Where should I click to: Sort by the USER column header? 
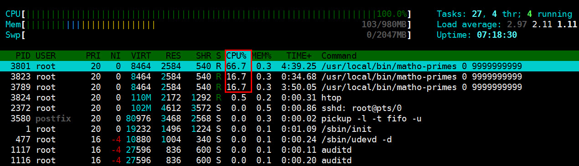point(46,56)
